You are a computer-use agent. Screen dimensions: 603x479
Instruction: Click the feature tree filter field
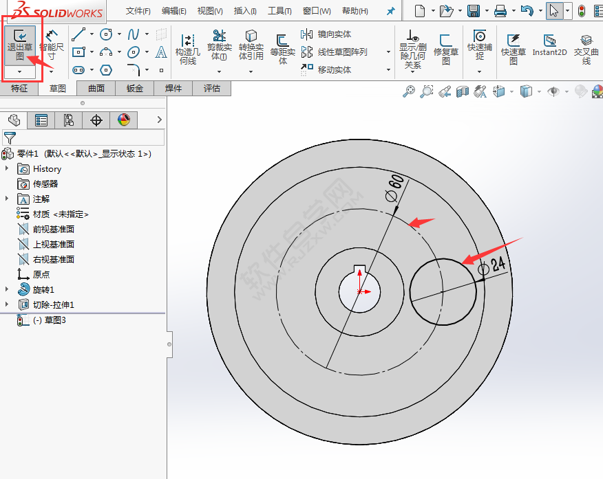tap(83, 137)
